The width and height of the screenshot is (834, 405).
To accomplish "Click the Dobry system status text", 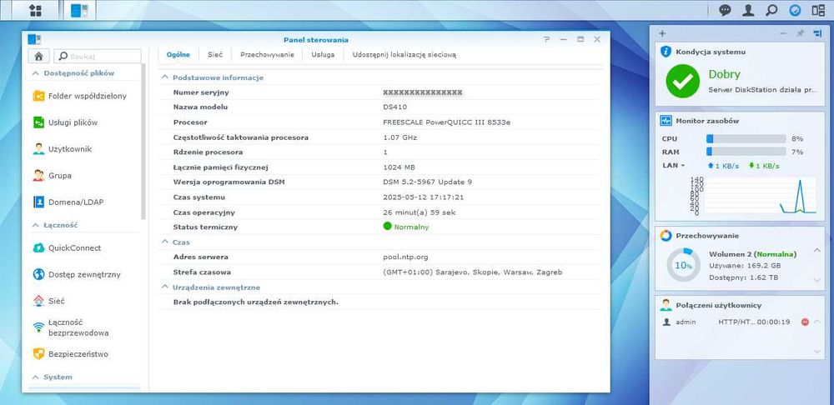I will [x=724, y=75].
